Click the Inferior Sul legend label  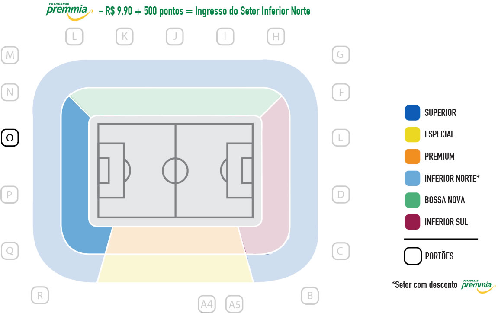click(x=446, y=222)
